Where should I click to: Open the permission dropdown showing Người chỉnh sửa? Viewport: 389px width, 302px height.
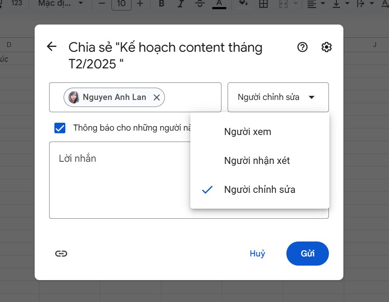point(278,97)
